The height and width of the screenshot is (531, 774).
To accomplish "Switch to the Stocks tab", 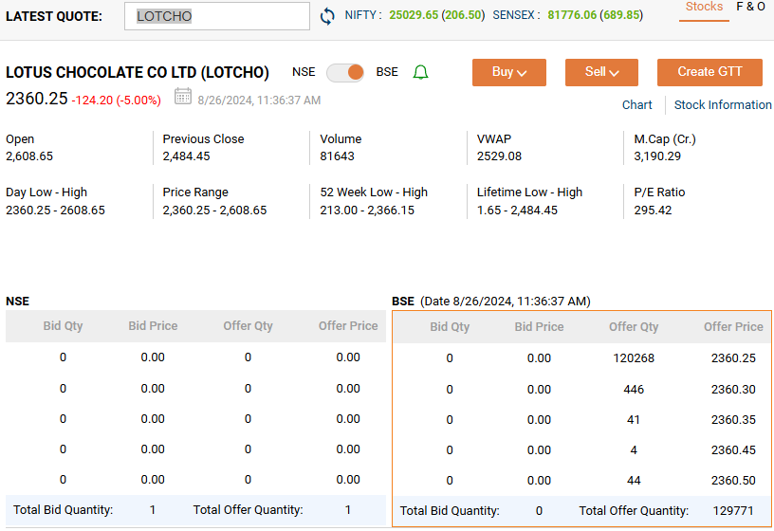I will point(704,7).
